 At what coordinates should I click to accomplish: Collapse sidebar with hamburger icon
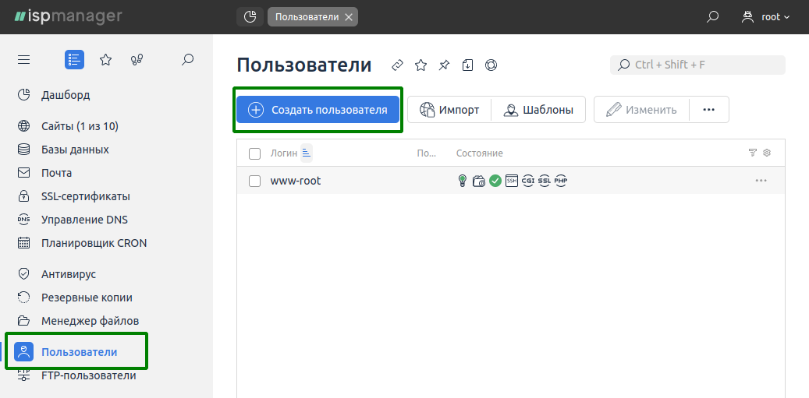pos(23,60)
